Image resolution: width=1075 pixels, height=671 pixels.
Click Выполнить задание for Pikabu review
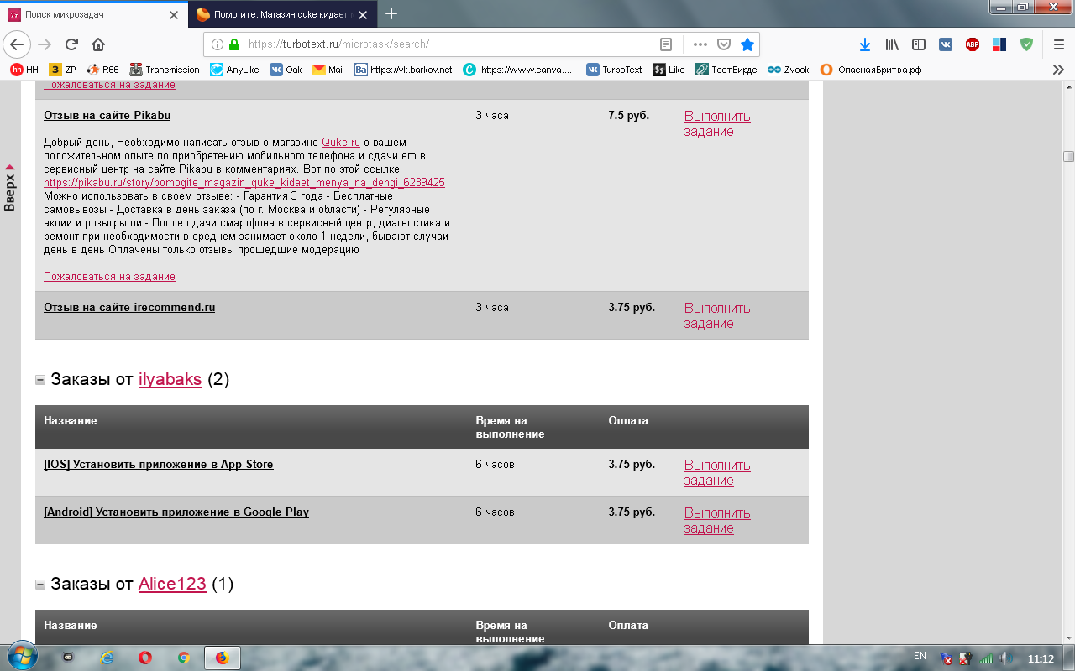coord(717,123)
